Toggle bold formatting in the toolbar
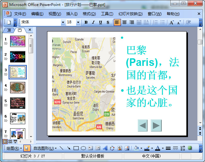This screenshot has height=162, width=205. click(x=86, y=22)
